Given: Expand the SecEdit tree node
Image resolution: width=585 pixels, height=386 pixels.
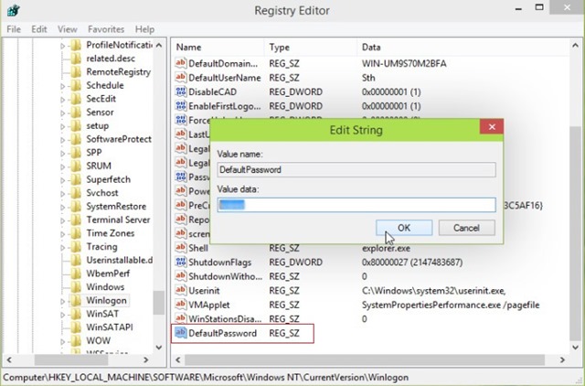Looking at the screenshot, I should [x=62, y=100].
